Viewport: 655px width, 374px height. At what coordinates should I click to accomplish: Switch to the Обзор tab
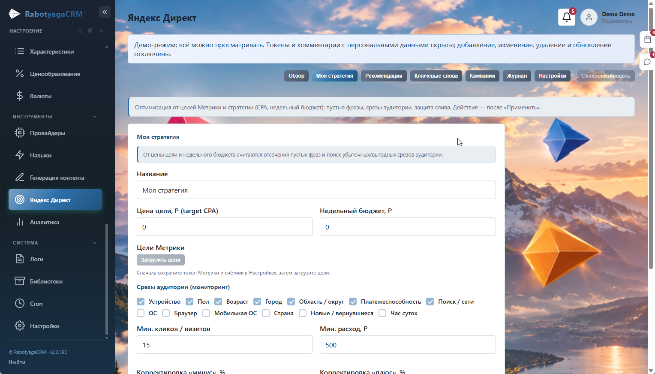296,76
